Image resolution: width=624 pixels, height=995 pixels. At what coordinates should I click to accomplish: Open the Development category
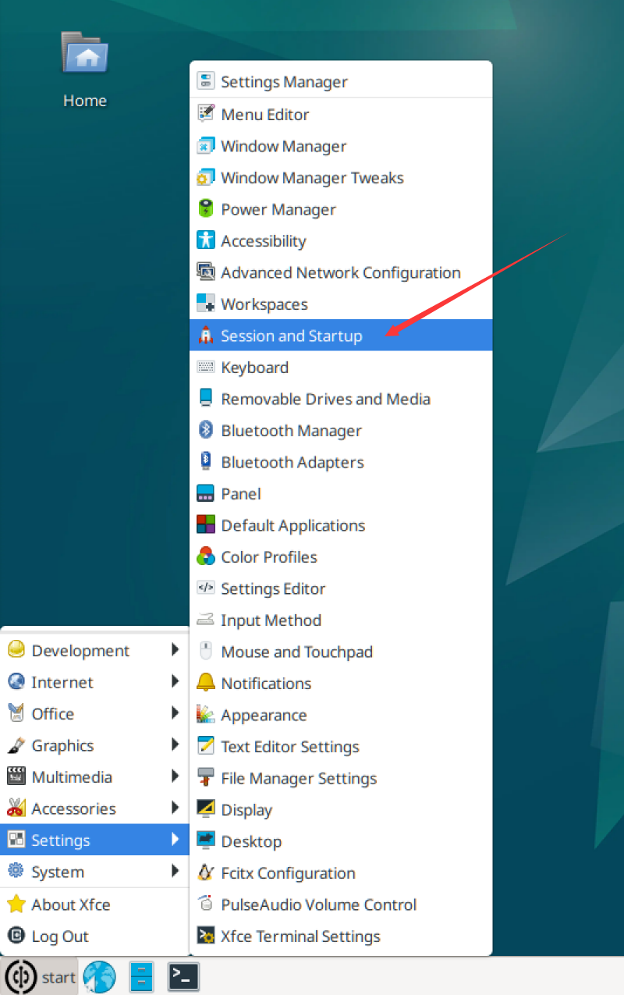tap(94, 650)
